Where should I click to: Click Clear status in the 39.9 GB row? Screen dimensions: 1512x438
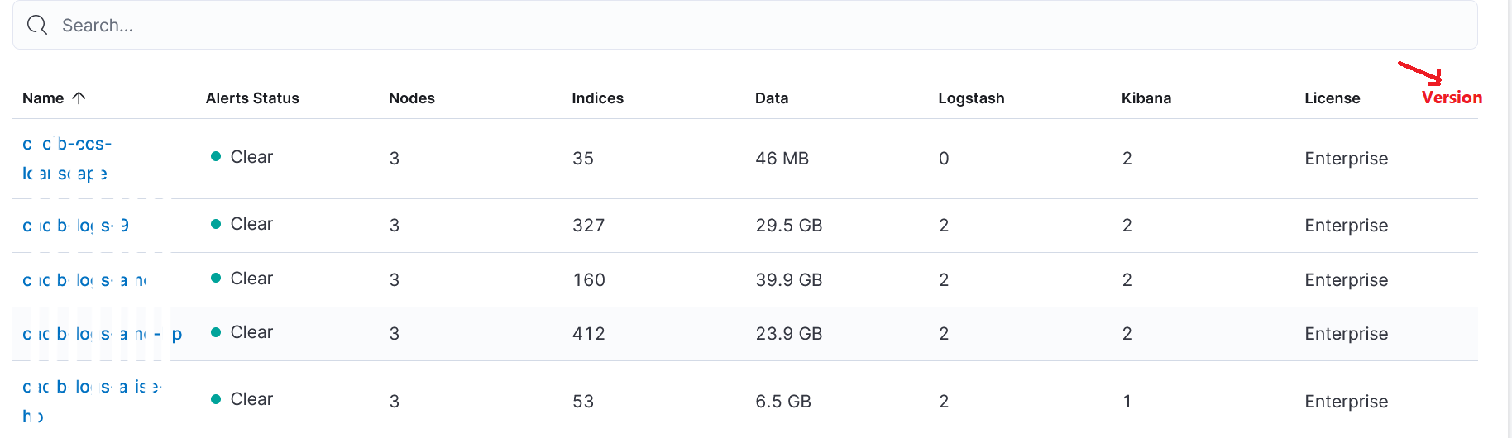(242, 279)
